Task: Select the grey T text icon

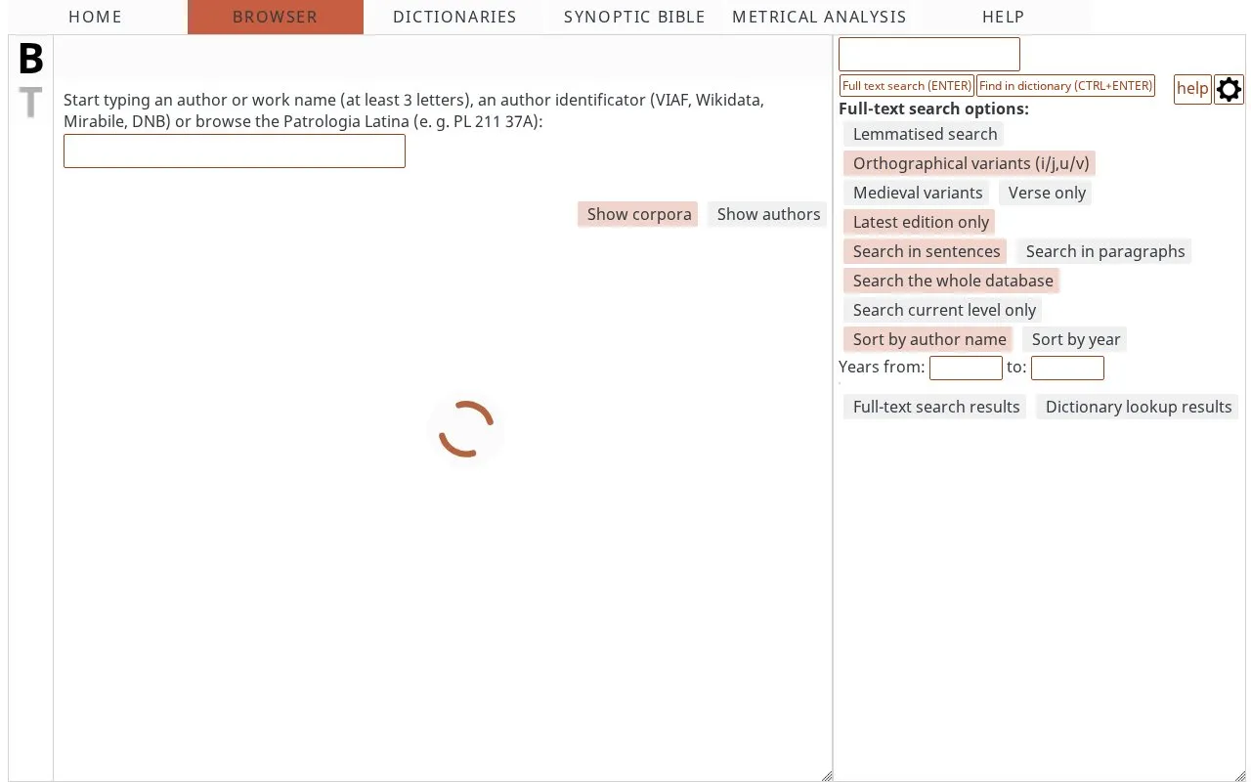Action: click(x=31, y=102)
